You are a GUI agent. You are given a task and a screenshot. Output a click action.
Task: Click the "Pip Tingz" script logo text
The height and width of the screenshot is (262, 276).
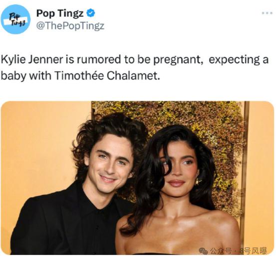point(15,19)
